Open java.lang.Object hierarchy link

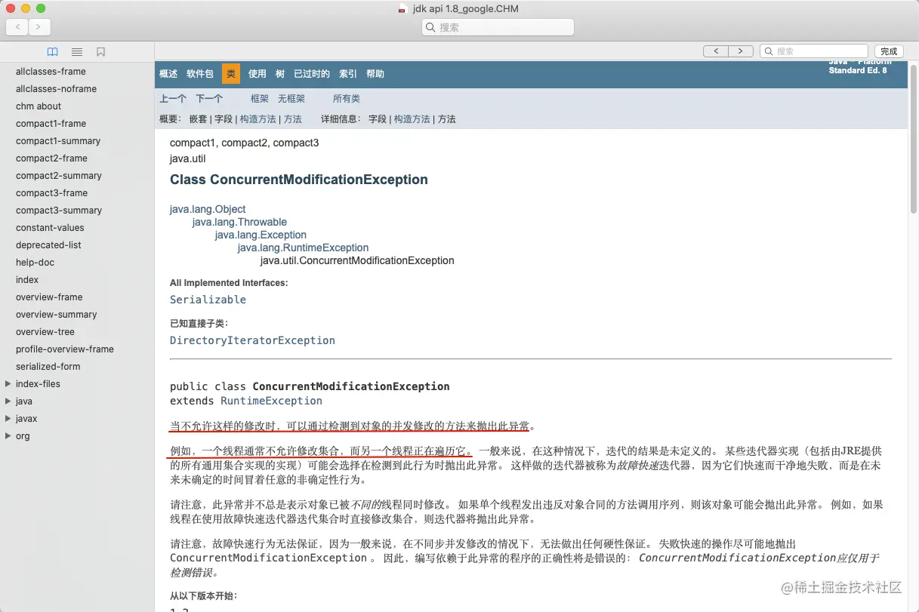pos(208,209)
